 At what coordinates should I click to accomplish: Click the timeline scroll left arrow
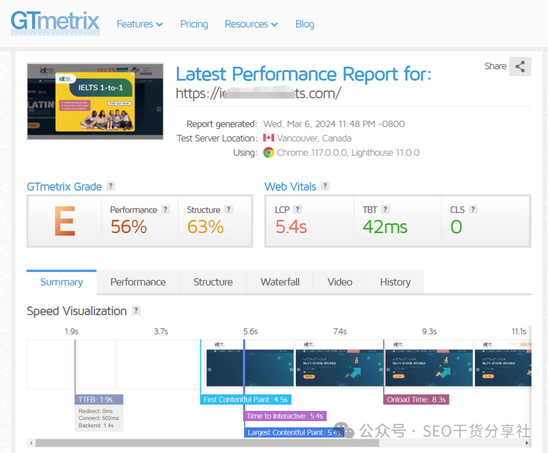[x=31, y=443]
